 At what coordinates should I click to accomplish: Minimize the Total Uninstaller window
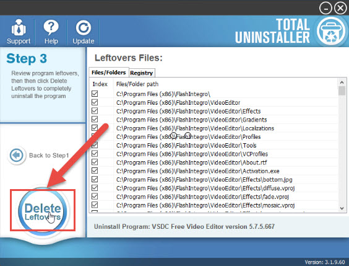click(325, 8)
